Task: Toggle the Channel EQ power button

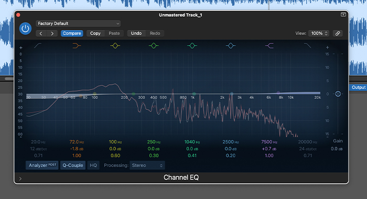Action: (25, 28)
